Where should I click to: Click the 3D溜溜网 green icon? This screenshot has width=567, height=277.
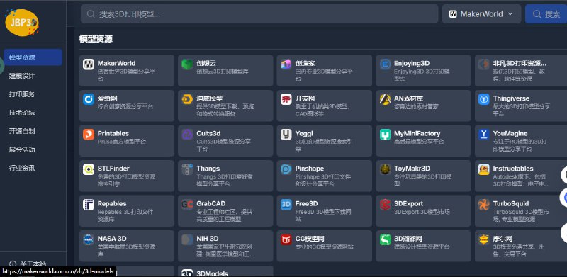pyautogui.click(x=385, y=239)
